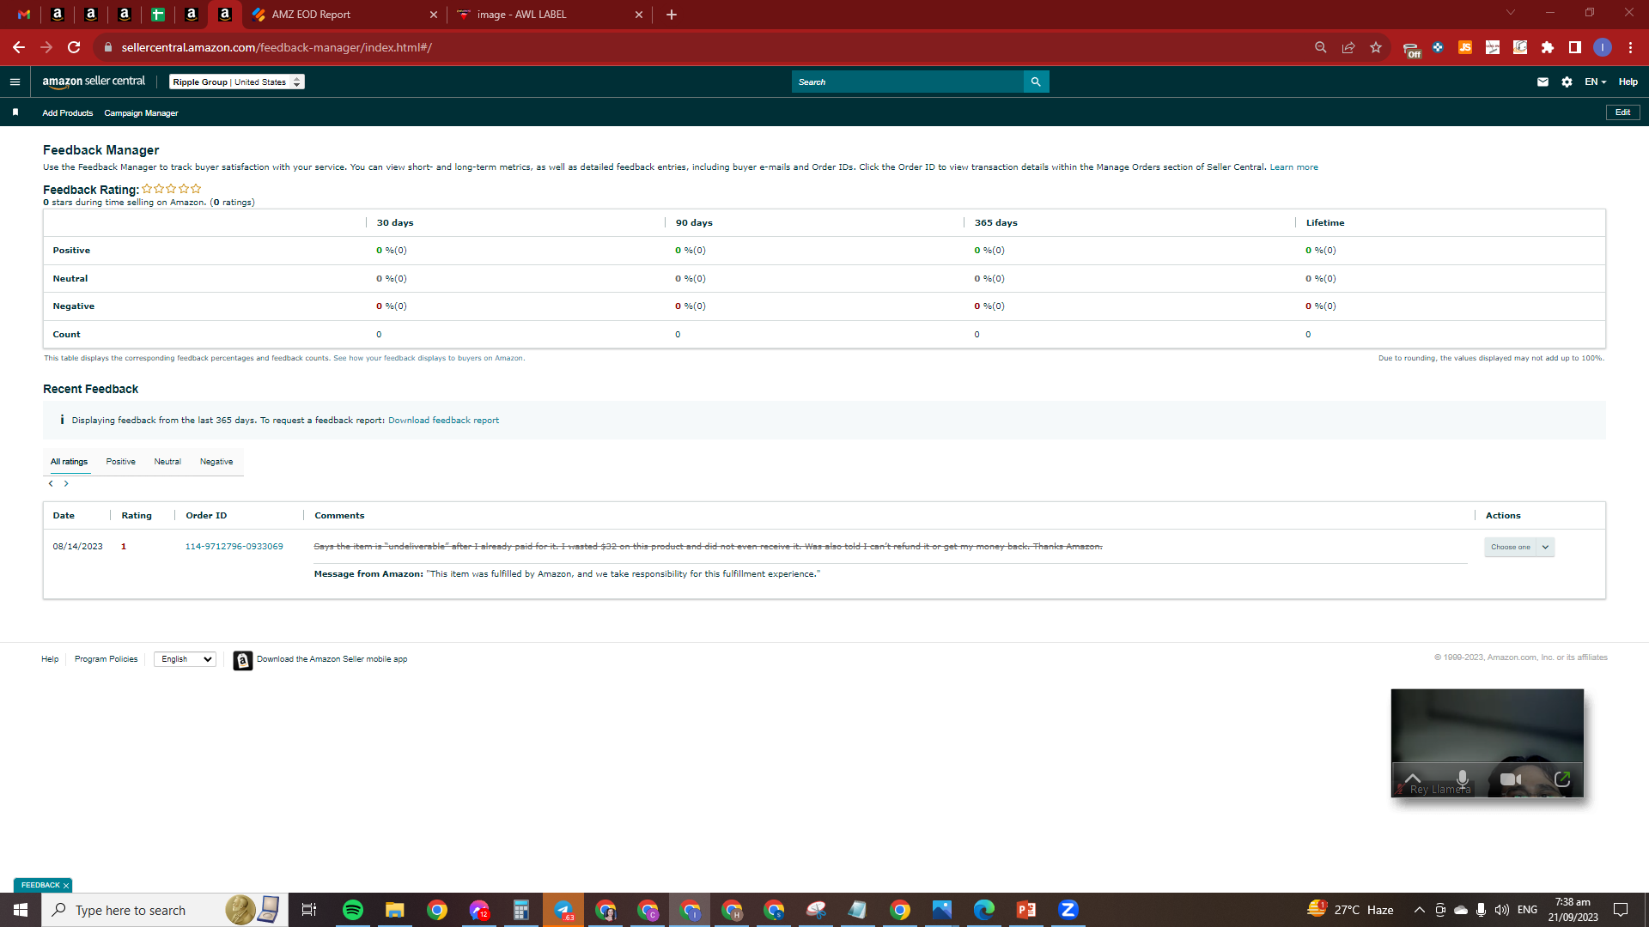Open Seller Central buyer messages envelope icon
1649x927 pixels.
(1543, 82)
